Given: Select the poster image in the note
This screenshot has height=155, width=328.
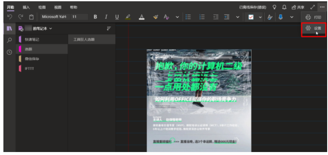Looking at the screenshot, I should point(199,101).
